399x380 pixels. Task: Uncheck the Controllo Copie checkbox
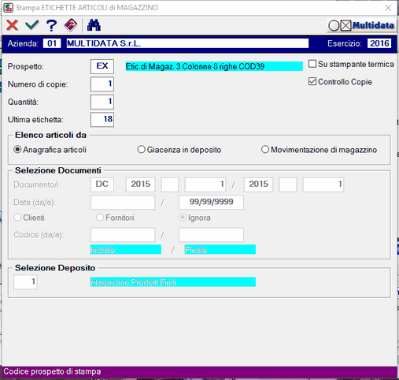(312, 81)
